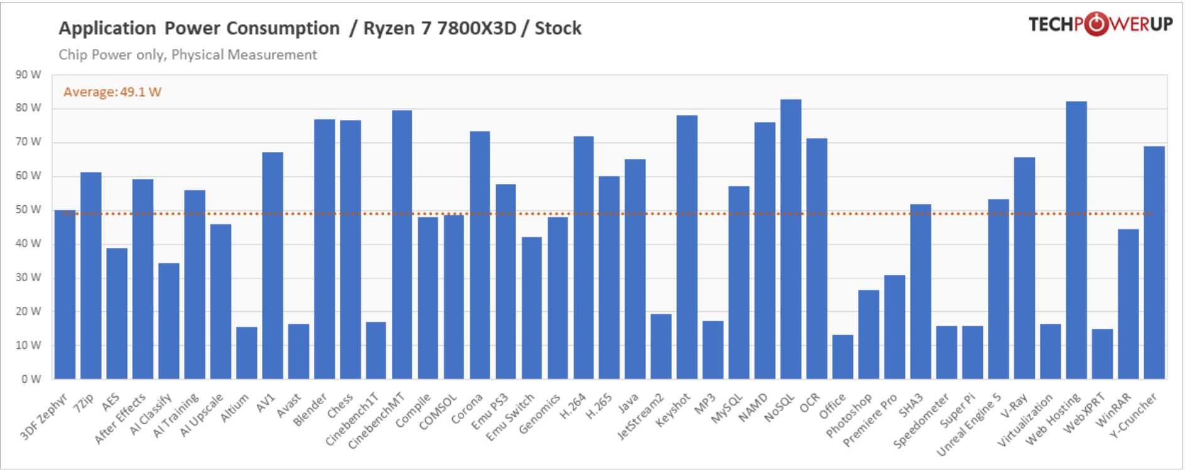Select the H.264 bar
This screenshot has height=470, width=1185.
[584, 257]
